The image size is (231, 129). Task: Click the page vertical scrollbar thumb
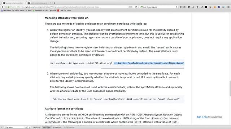230,89
